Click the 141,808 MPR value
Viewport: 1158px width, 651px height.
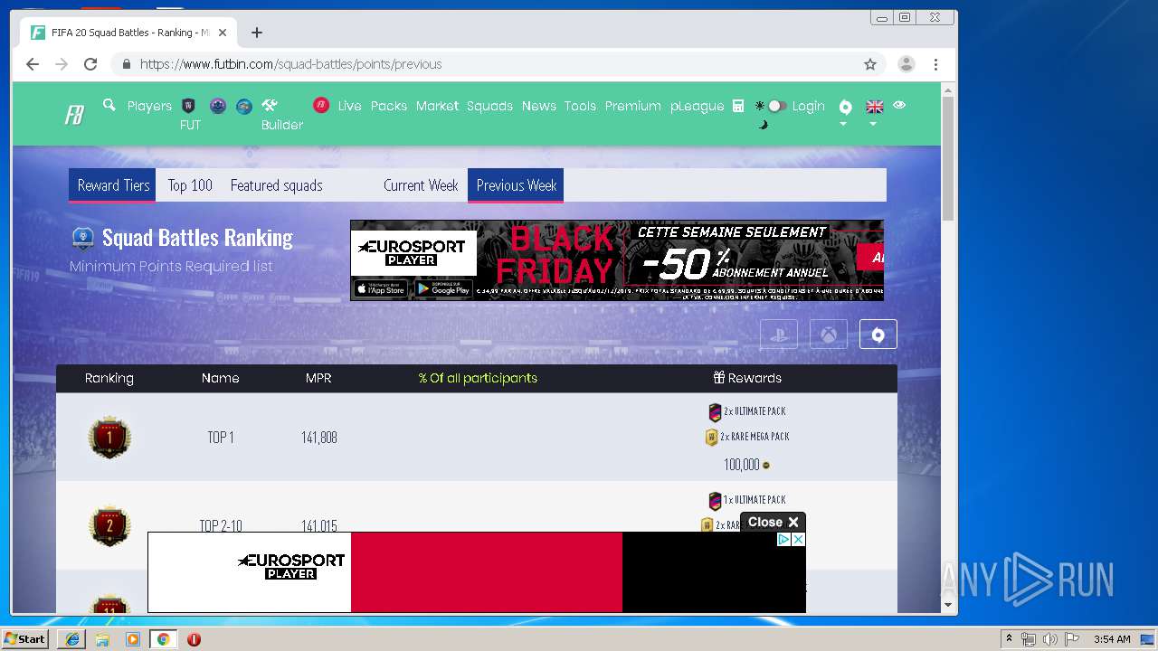[x=319, y=438]
